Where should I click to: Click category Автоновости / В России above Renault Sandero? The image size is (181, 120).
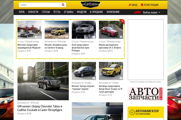(x=55, y=41)
